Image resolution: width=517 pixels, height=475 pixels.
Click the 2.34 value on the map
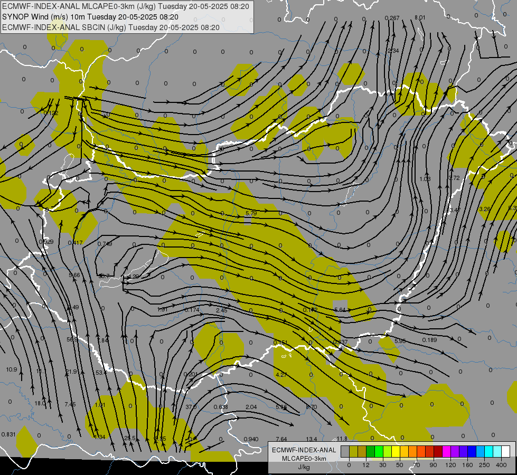(393, 51)
